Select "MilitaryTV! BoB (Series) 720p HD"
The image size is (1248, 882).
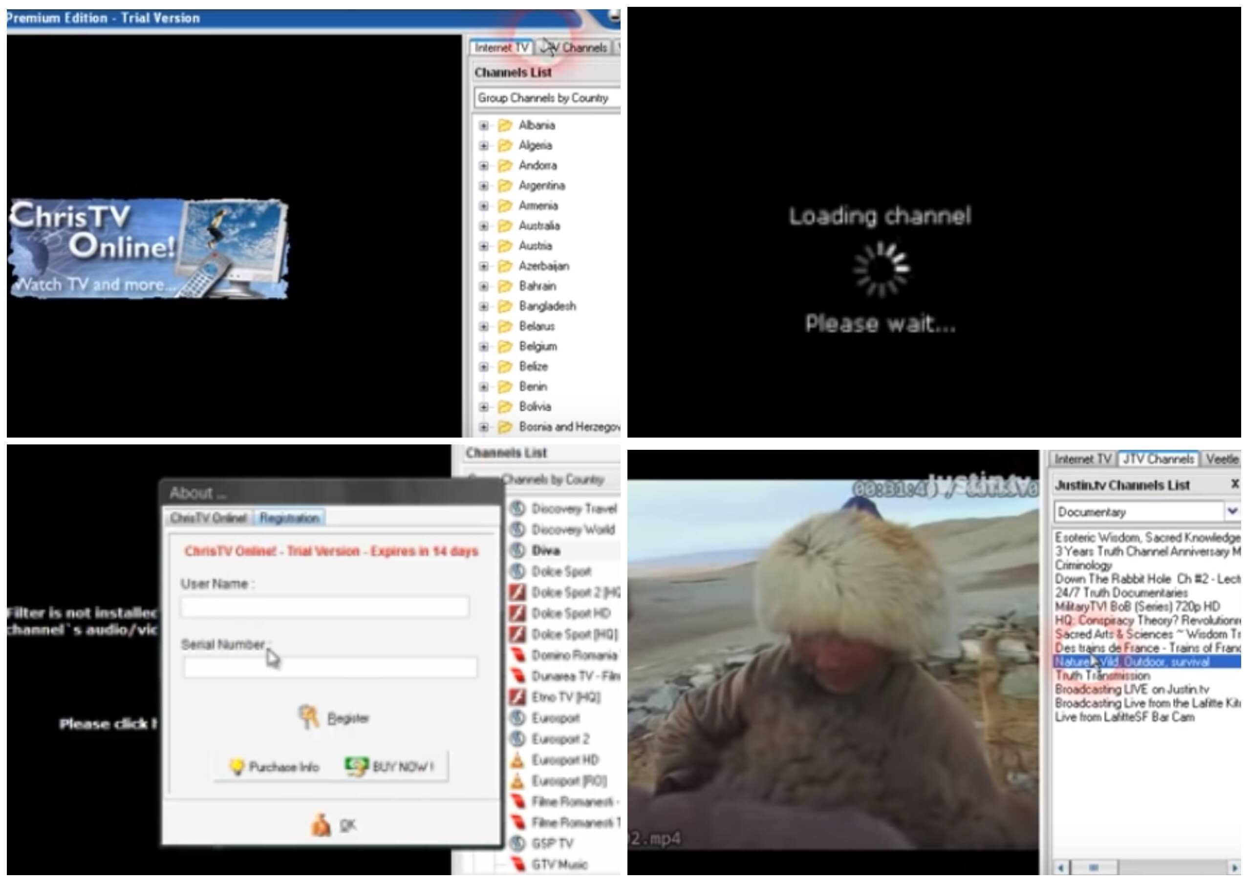coord(1137,607)
